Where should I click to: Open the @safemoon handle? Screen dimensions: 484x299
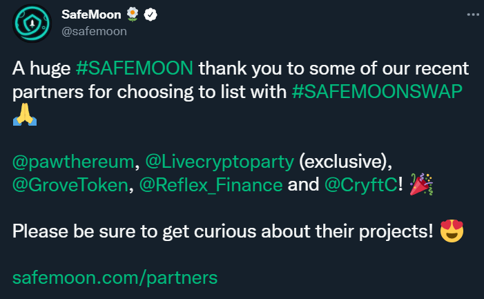94,31
